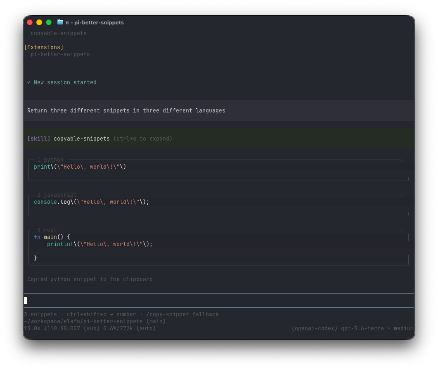
Task: Focus the prompt input field with the cursor
Action: click(219, 301)
